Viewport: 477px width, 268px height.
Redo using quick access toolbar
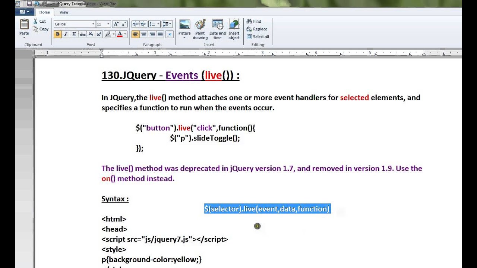45,4
